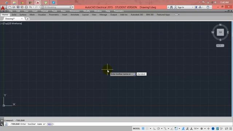Click the MODEL space button
The height and width of the screenshot is (131, 233).
click(x=137, y=128)
